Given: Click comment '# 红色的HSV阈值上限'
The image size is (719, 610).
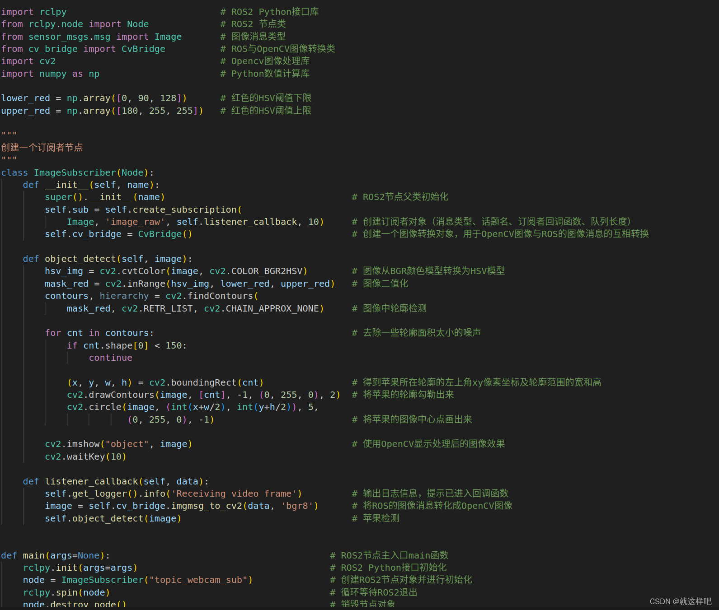Looking at the screenshot, I should 266,111.
